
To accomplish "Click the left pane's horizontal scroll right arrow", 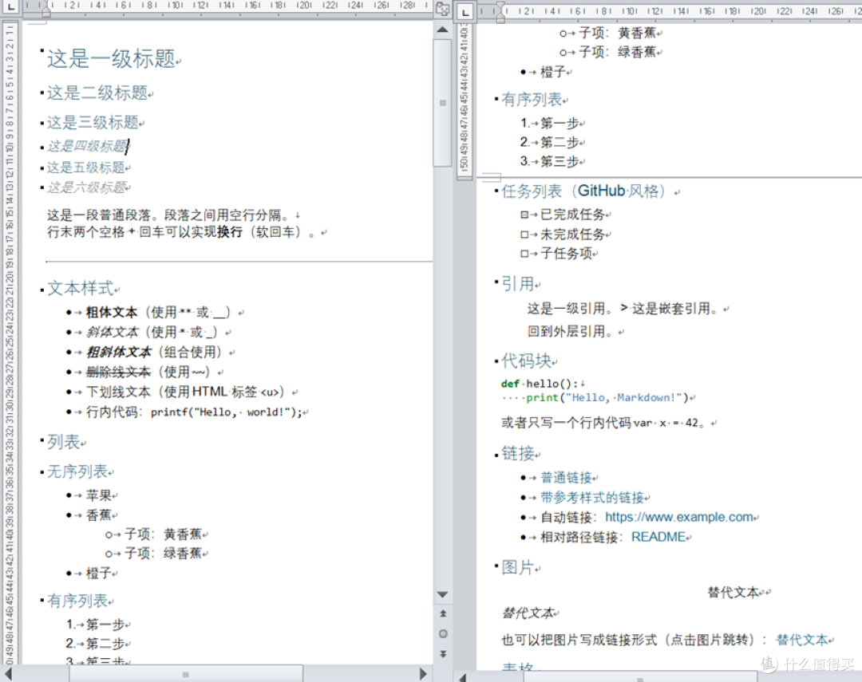I will (x=423, y=674).
